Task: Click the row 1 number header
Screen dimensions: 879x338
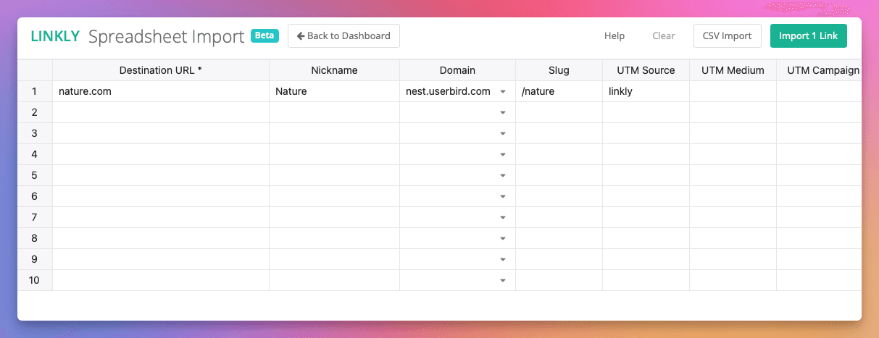Action: click(35, 91)
